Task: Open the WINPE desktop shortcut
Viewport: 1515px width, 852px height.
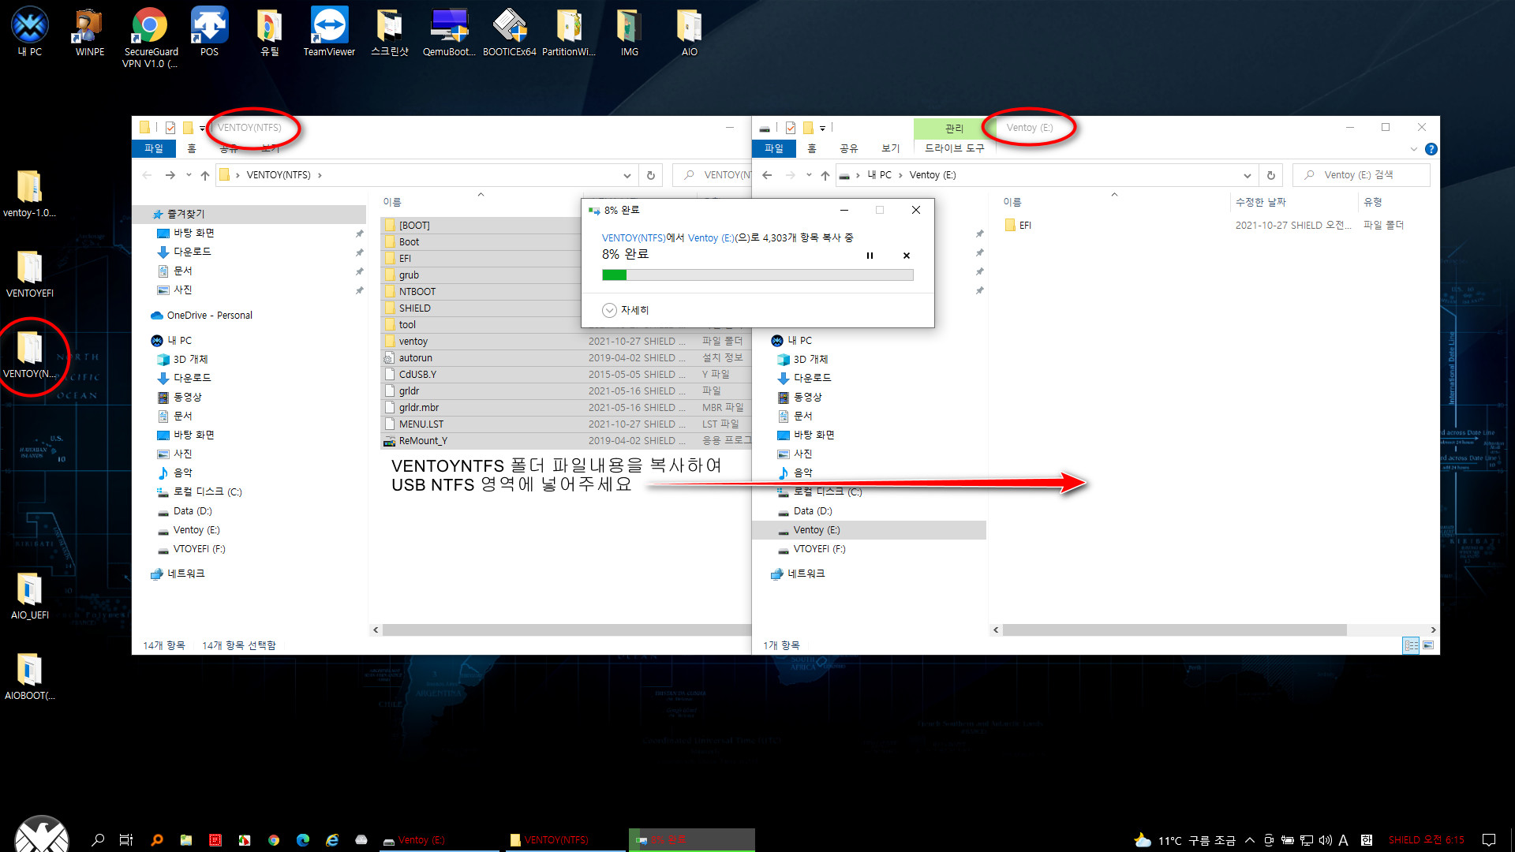Action: coord(89,32)
